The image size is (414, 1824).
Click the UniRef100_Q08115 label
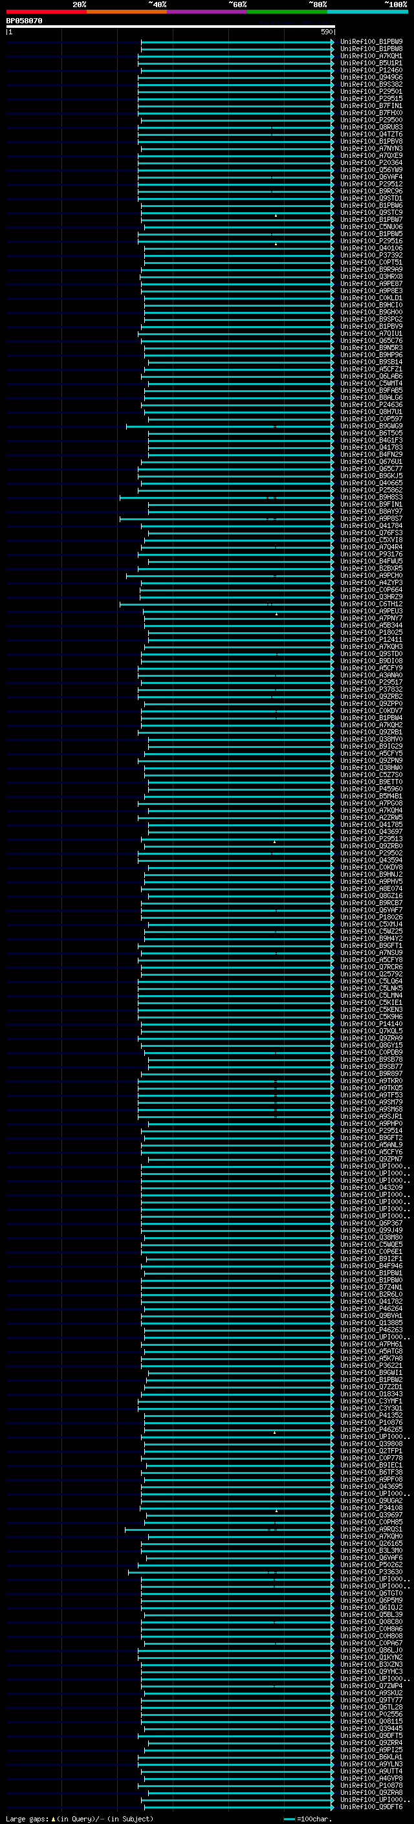point(371,1721)
